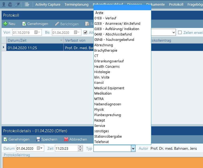Collapse the Typ dropdown arrow
This screenshot has height=168, width=203.
tap(133, 148)
